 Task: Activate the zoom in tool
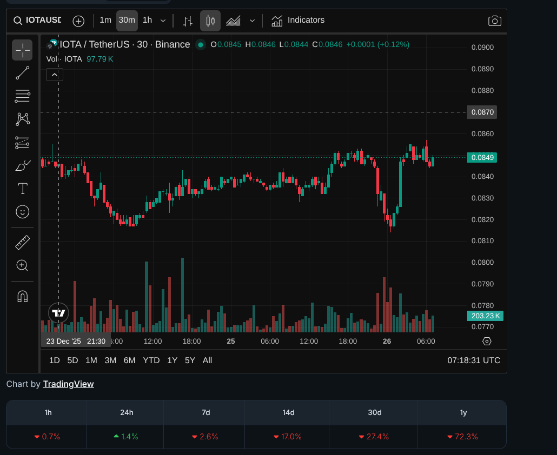click(x=22, y=265)
